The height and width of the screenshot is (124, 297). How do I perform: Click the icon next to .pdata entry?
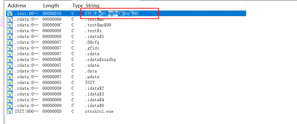(10, 77)
